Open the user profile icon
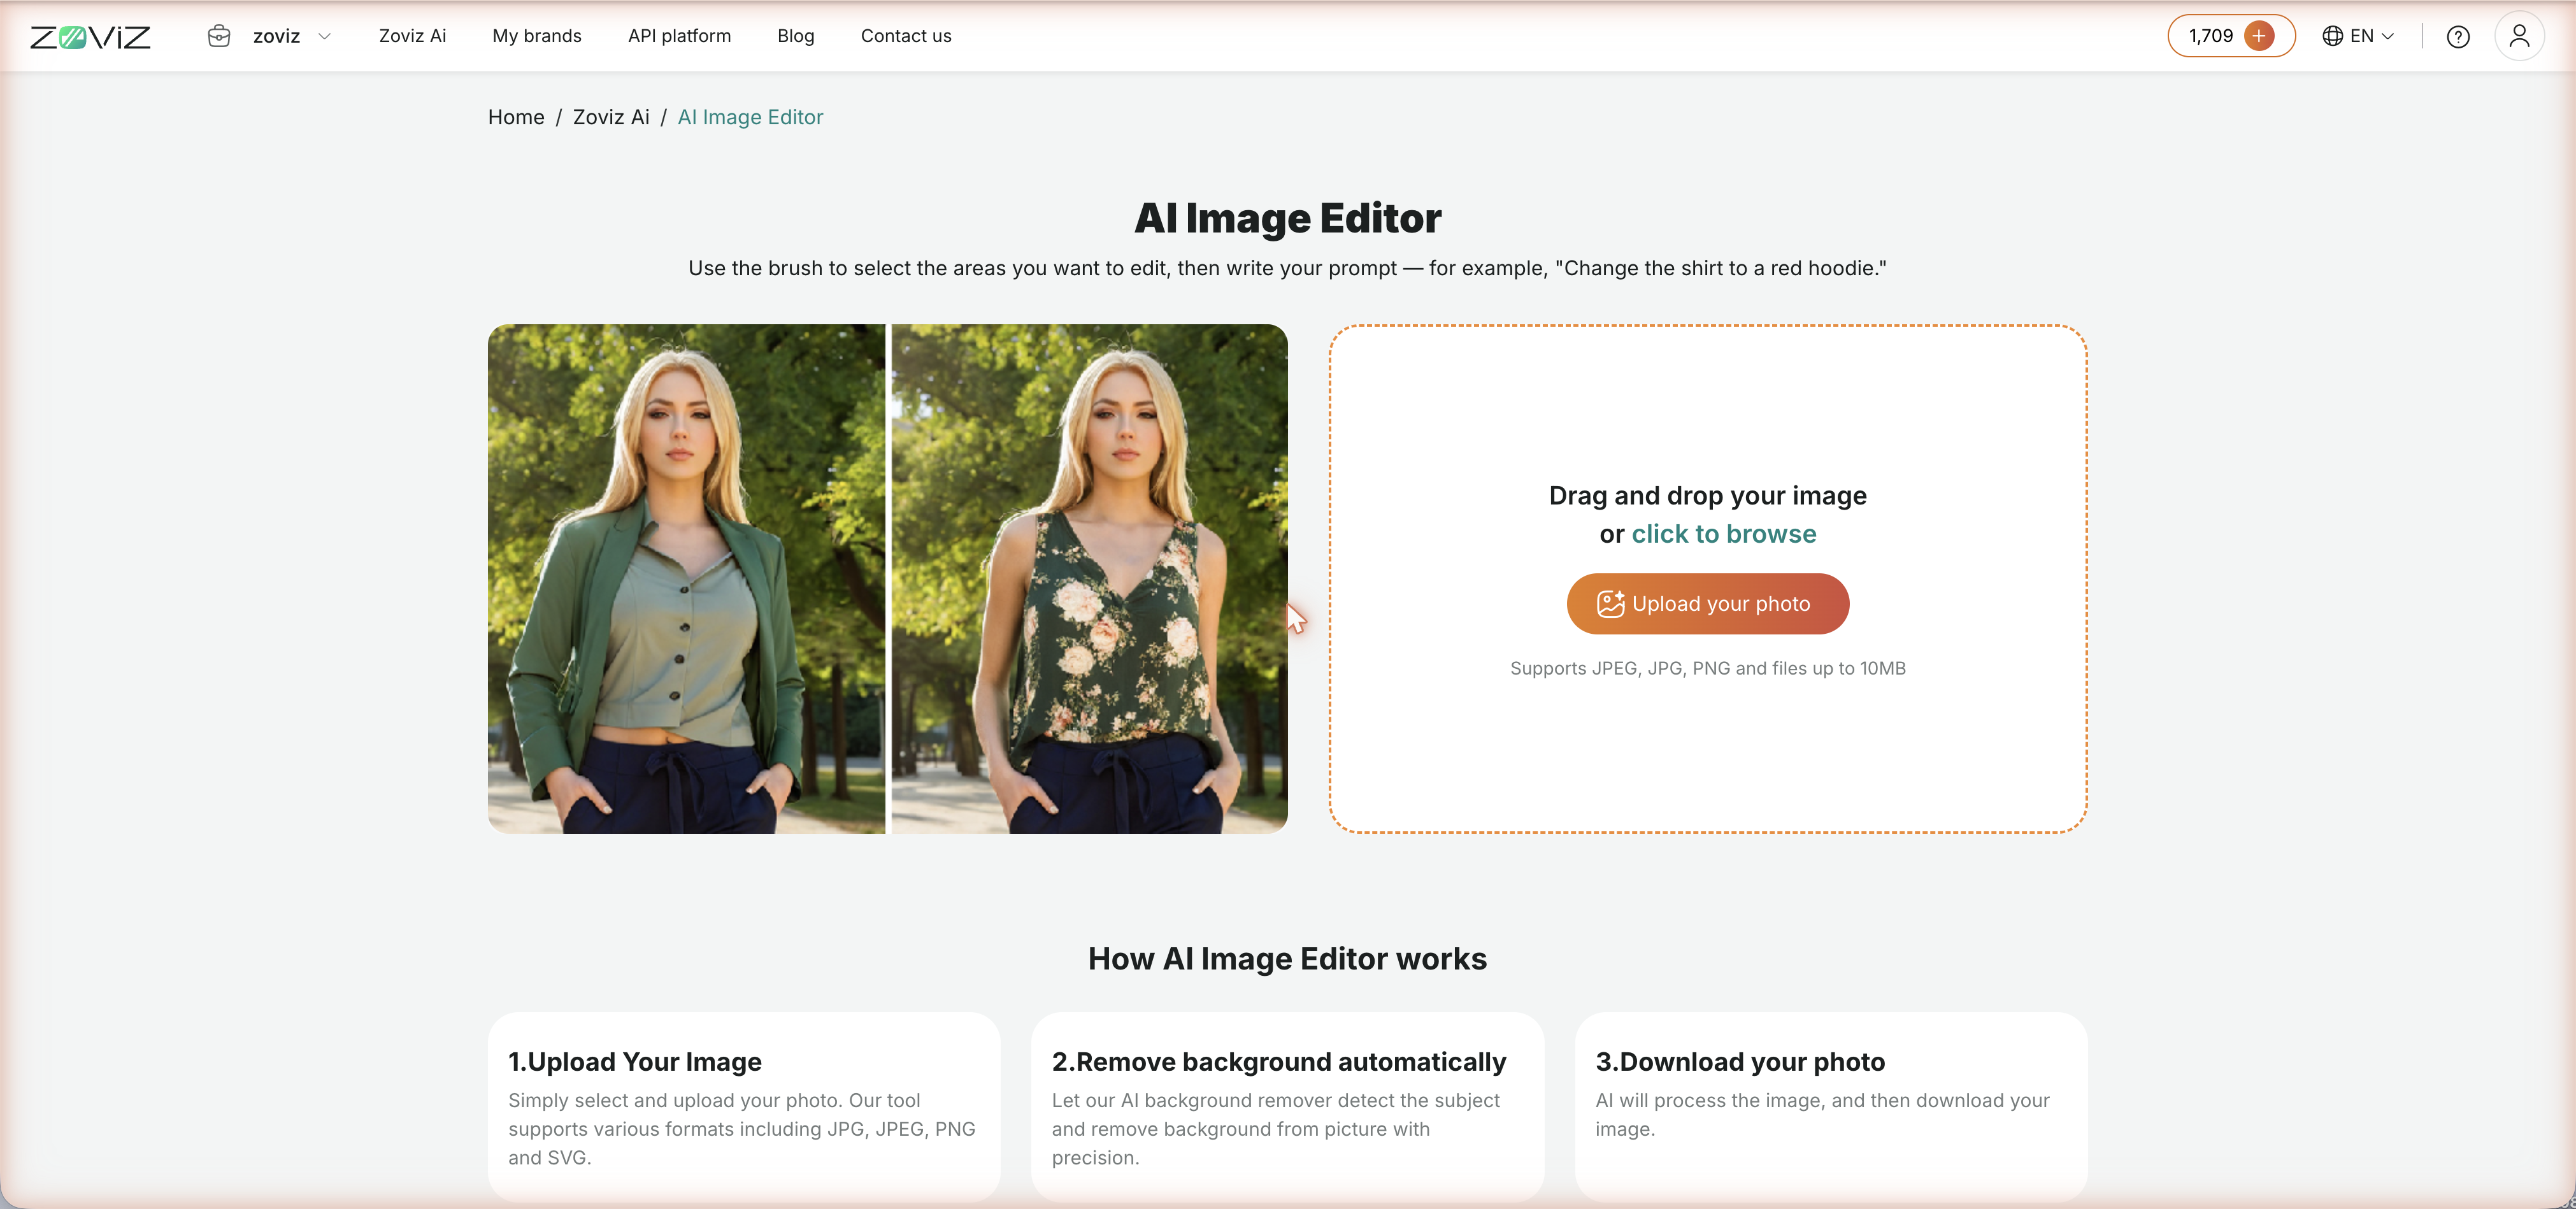The width and height of the screenshot is (2576, 1209). point(2519,36)
